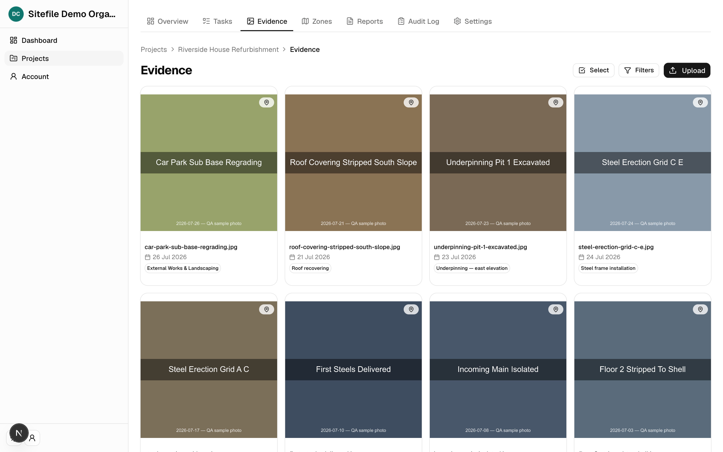The width and height of the screenshot is (723, 452).
Task: Click location pin on First Steels Delivered photo
Action: click(x=411, y=309)
